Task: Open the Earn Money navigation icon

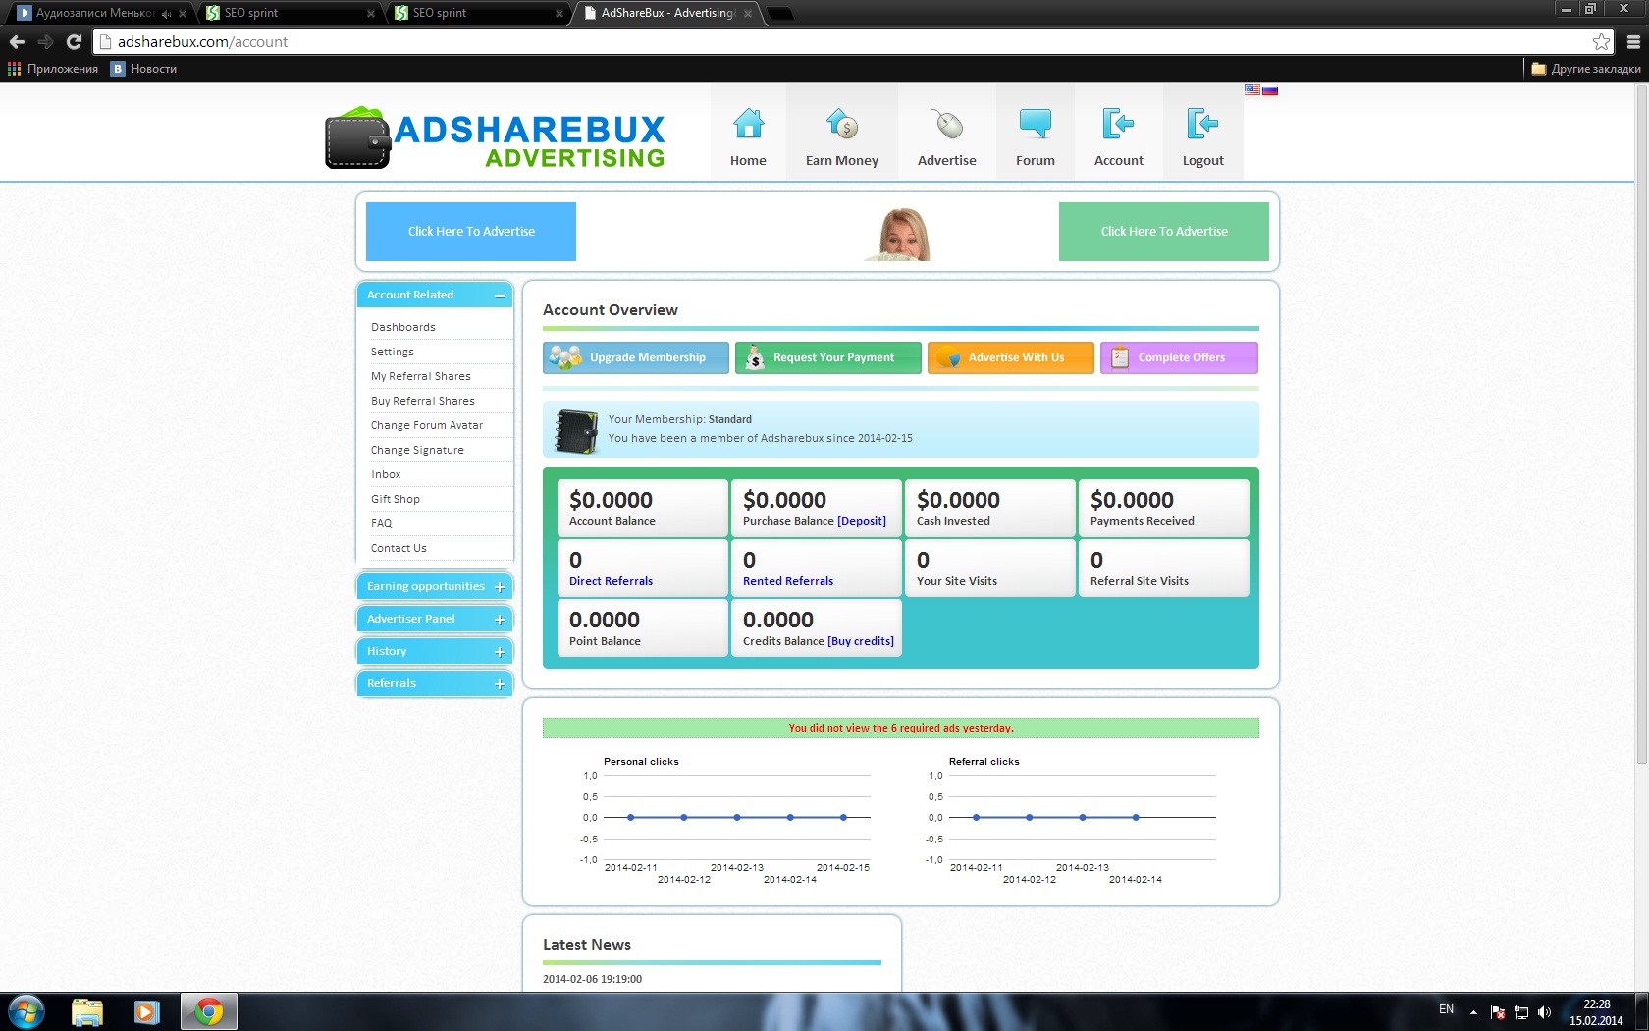Action: coord(842,125)
